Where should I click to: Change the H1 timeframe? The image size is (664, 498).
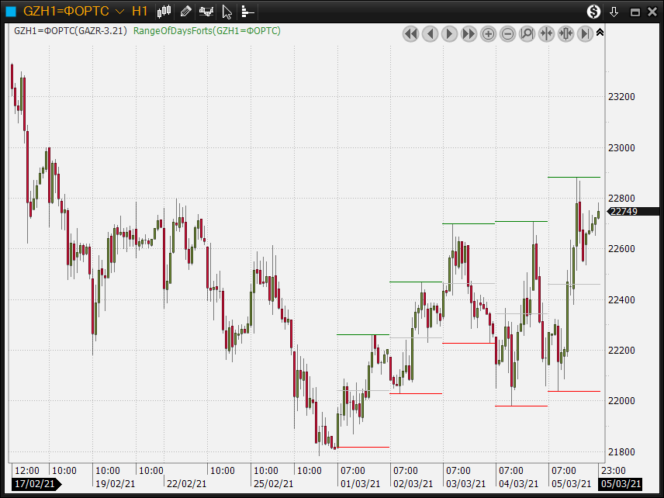[140, 11]
